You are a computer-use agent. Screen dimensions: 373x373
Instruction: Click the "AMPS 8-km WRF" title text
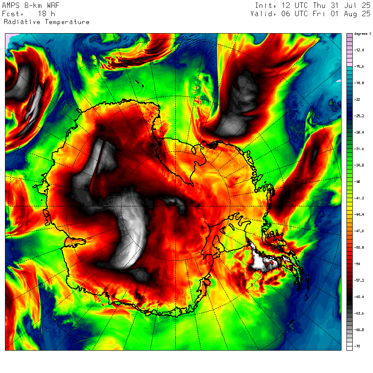[31, 5]
